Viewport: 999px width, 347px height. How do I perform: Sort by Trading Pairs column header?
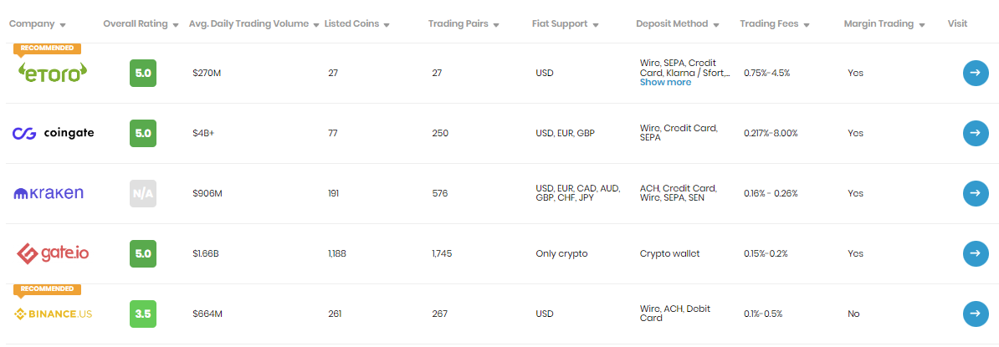coord(464,24)
